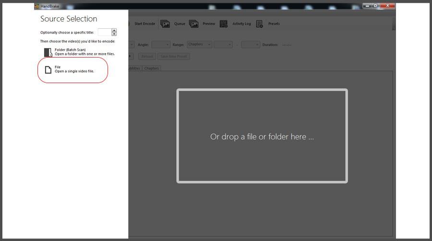Show the Presets panel via its icon
Image resolution: width=432 pixels, height=241 pixels.
[259, 24]
